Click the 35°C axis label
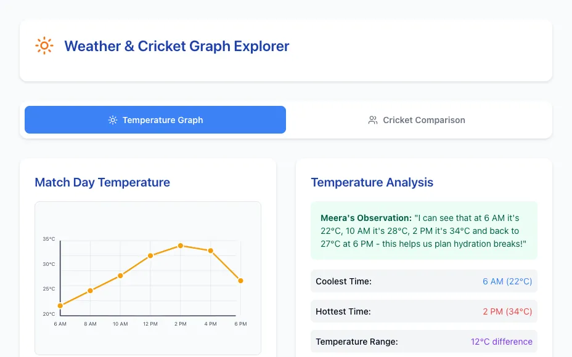This screenshot has width=572, height=357. coord(49,239)
